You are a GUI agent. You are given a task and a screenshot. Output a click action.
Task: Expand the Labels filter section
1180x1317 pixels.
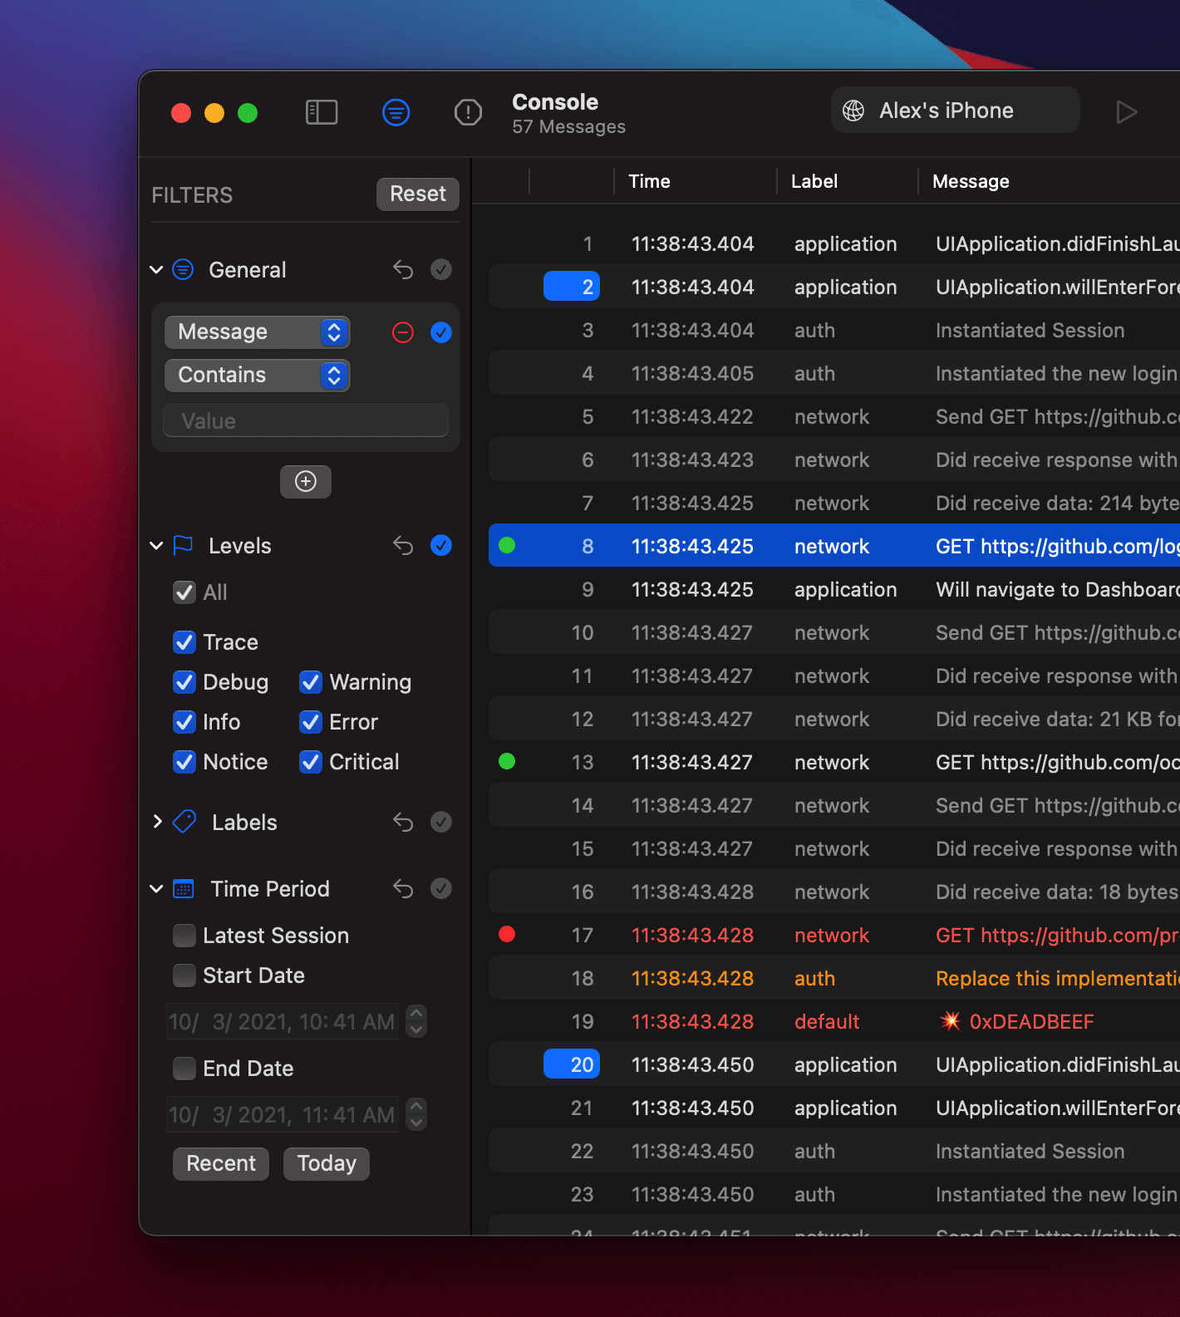[157, 822]
